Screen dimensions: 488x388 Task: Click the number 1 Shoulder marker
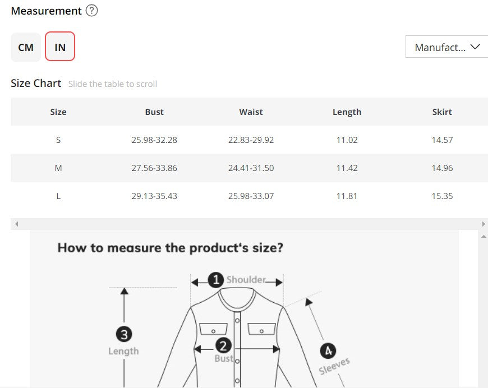point(216,280)
